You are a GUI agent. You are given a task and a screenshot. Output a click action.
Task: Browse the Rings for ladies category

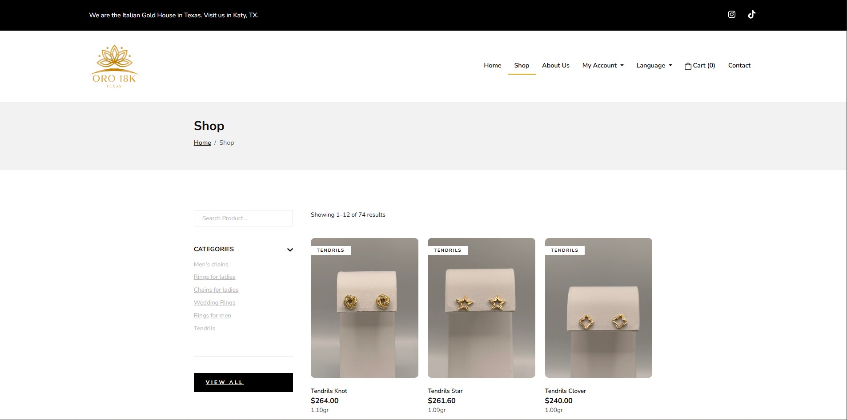point(214,277)
